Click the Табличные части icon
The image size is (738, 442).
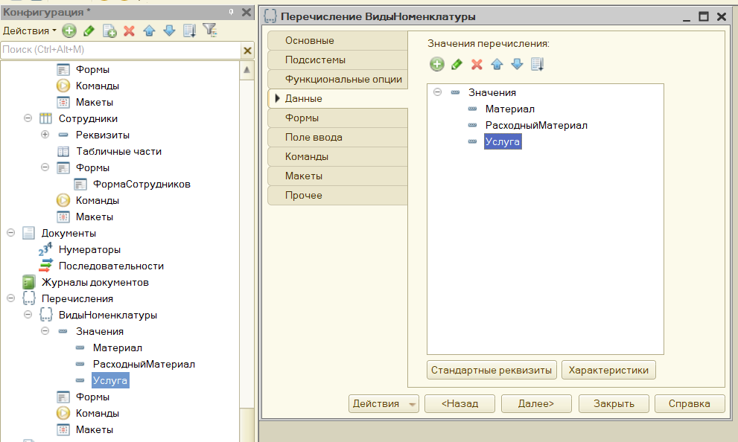(63, 151)
